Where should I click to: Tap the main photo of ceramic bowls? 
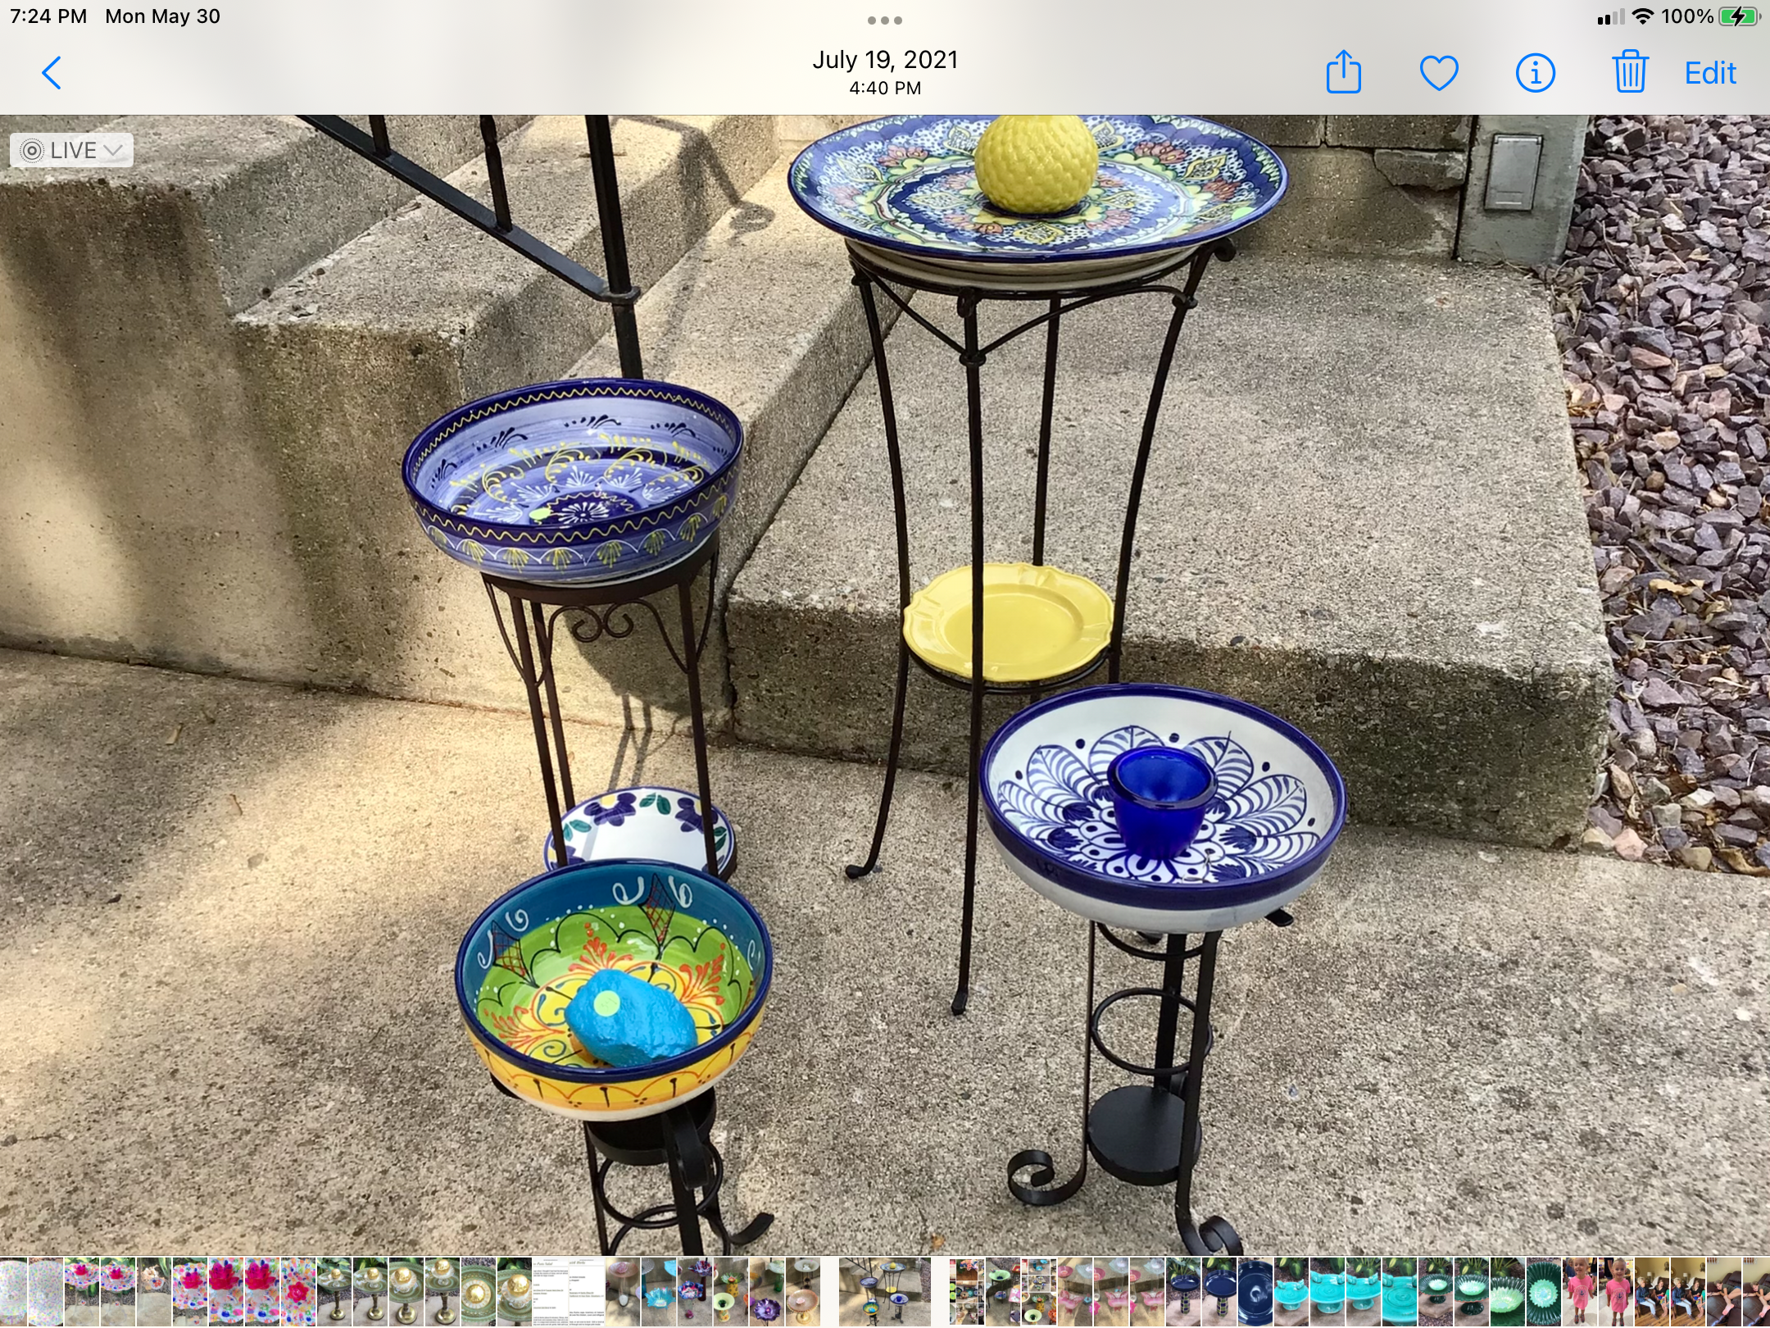click(x=885, y=685)
